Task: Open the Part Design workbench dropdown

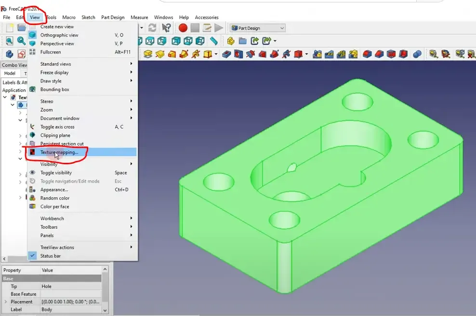Action: click(x=258, y=28)
